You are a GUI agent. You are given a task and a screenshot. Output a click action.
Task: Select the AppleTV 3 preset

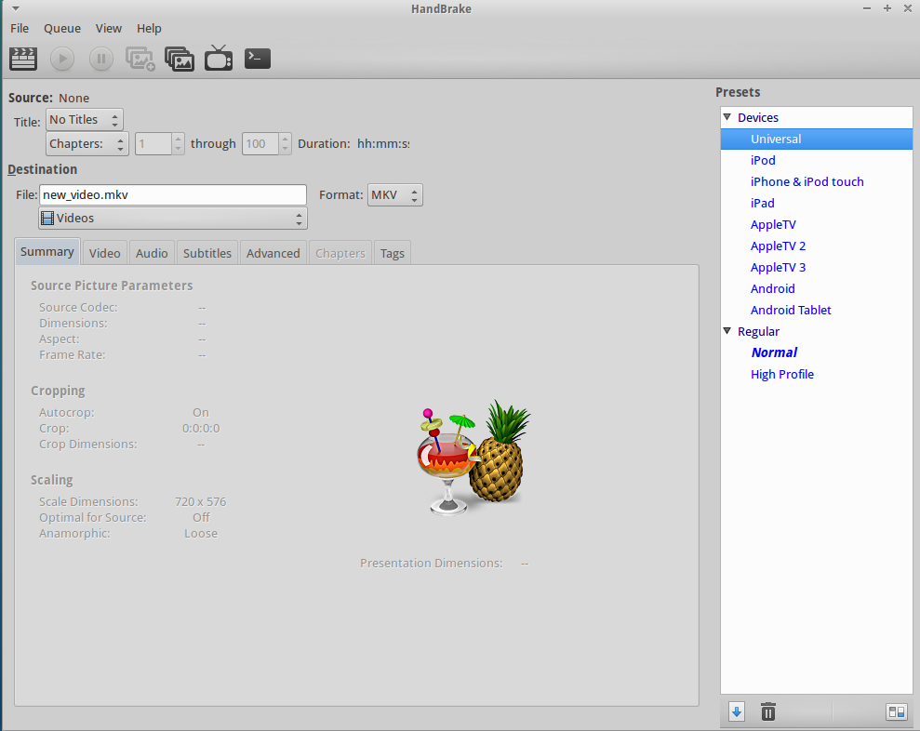tap(816, 268)
